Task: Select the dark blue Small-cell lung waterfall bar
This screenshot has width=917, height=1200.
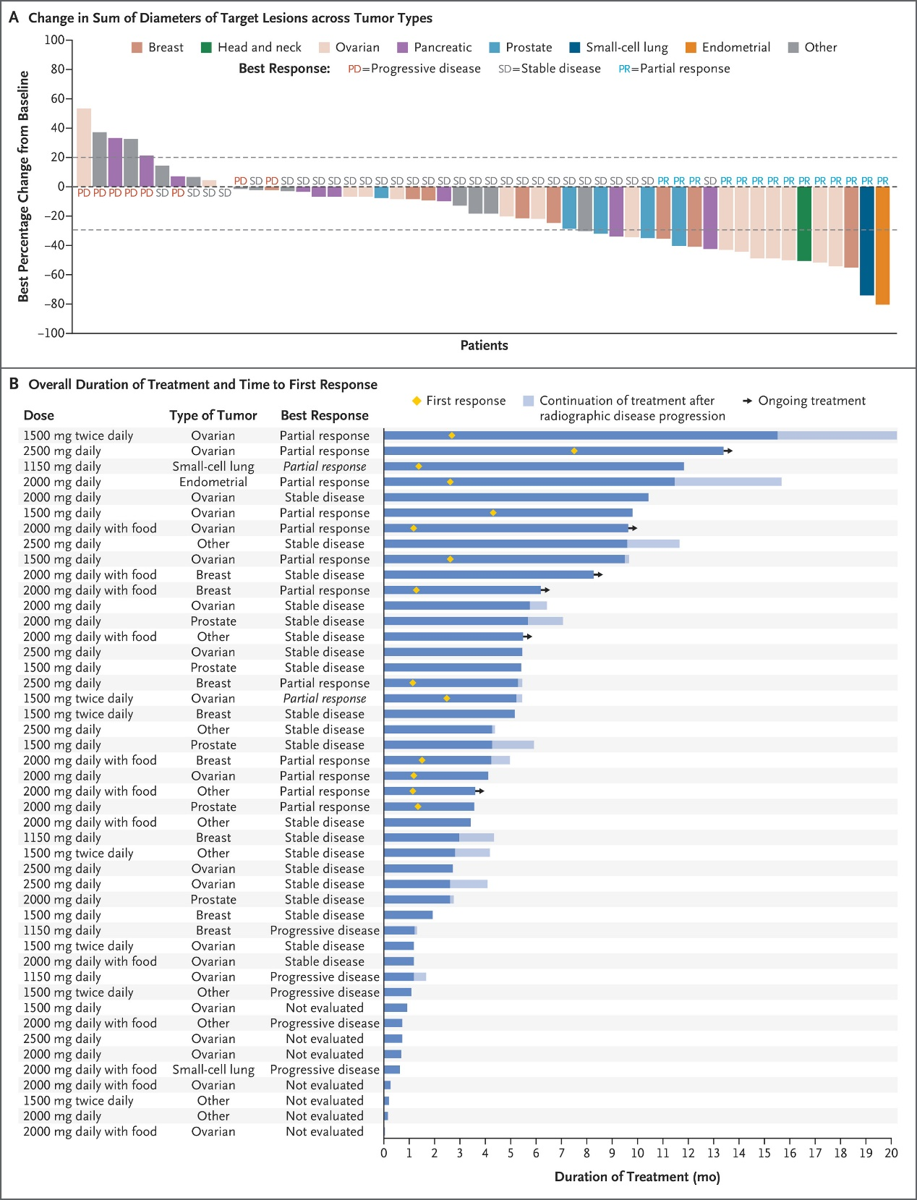Action: click(866, 241)
